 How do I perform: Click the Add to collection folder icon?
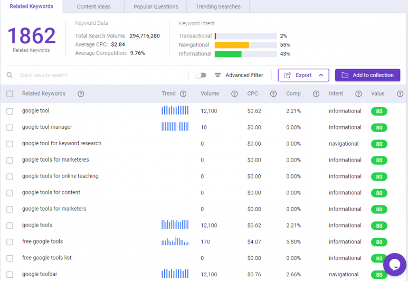click(x=345, y=75)
